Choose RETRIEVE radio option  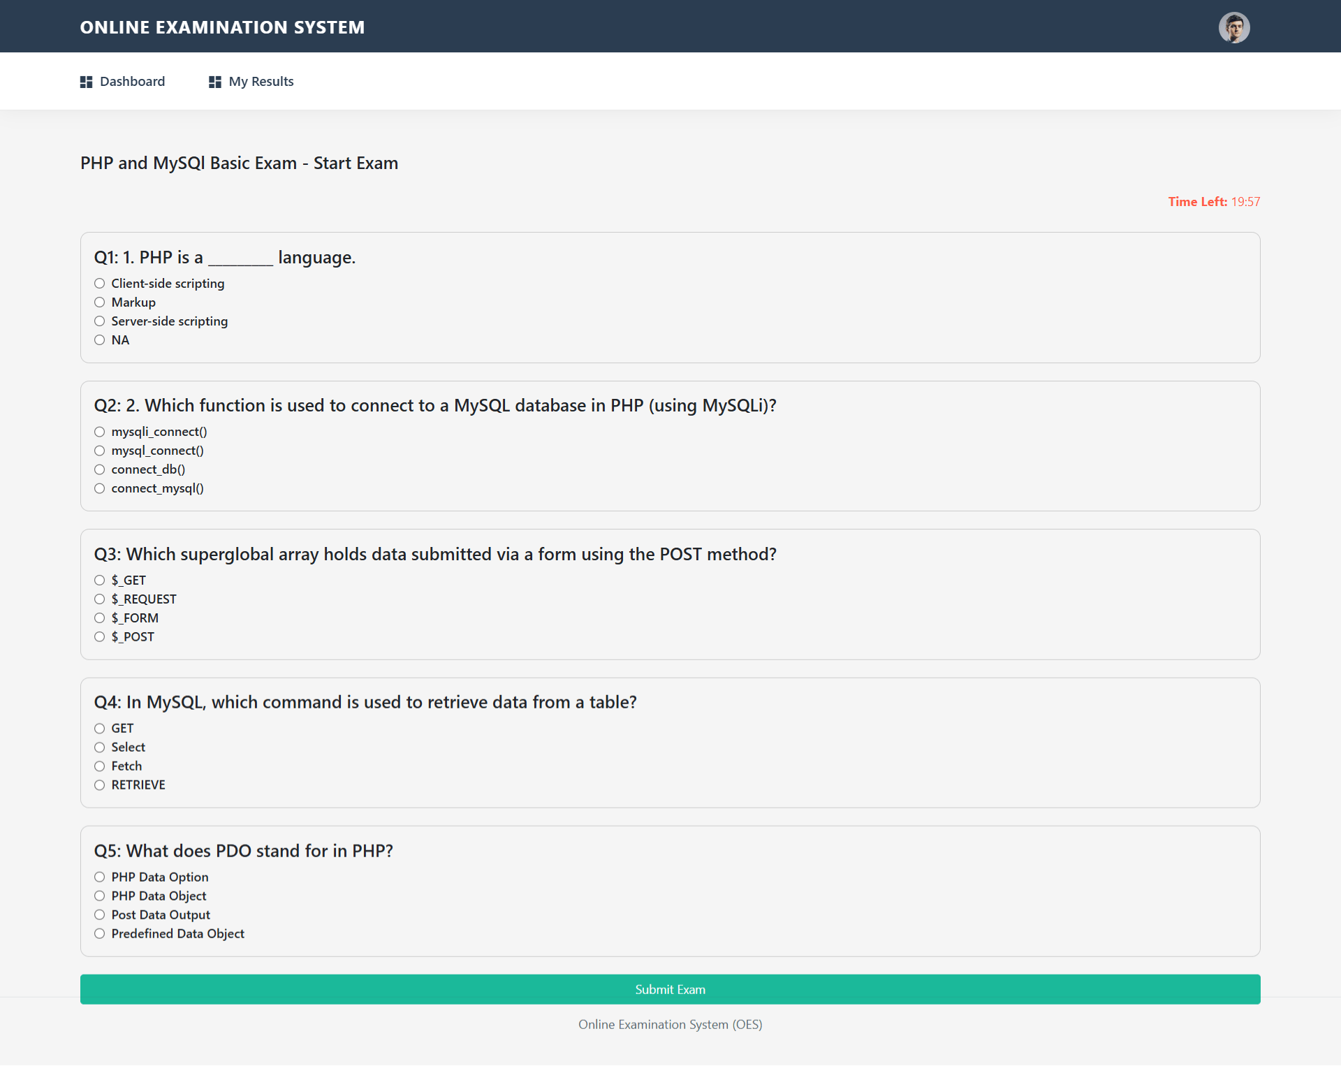100,785
